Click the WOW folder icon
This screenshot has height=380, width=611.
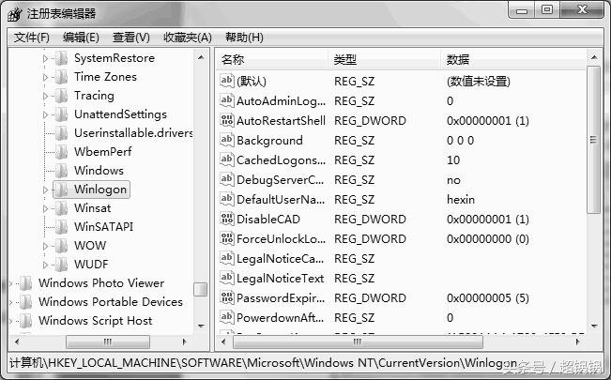[x=62, y=246]
